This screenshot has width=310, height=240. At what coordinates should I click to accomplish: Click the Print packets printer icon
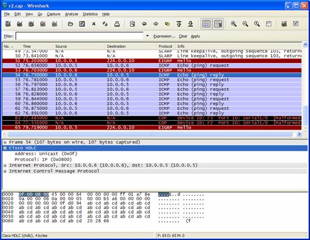(117, 24)
